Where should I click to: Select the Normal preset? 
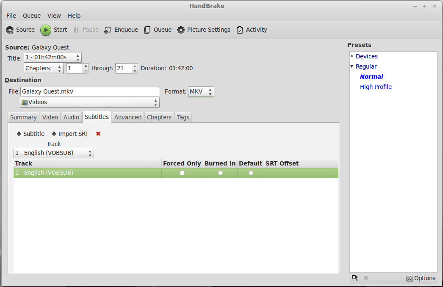coord(371,77)
